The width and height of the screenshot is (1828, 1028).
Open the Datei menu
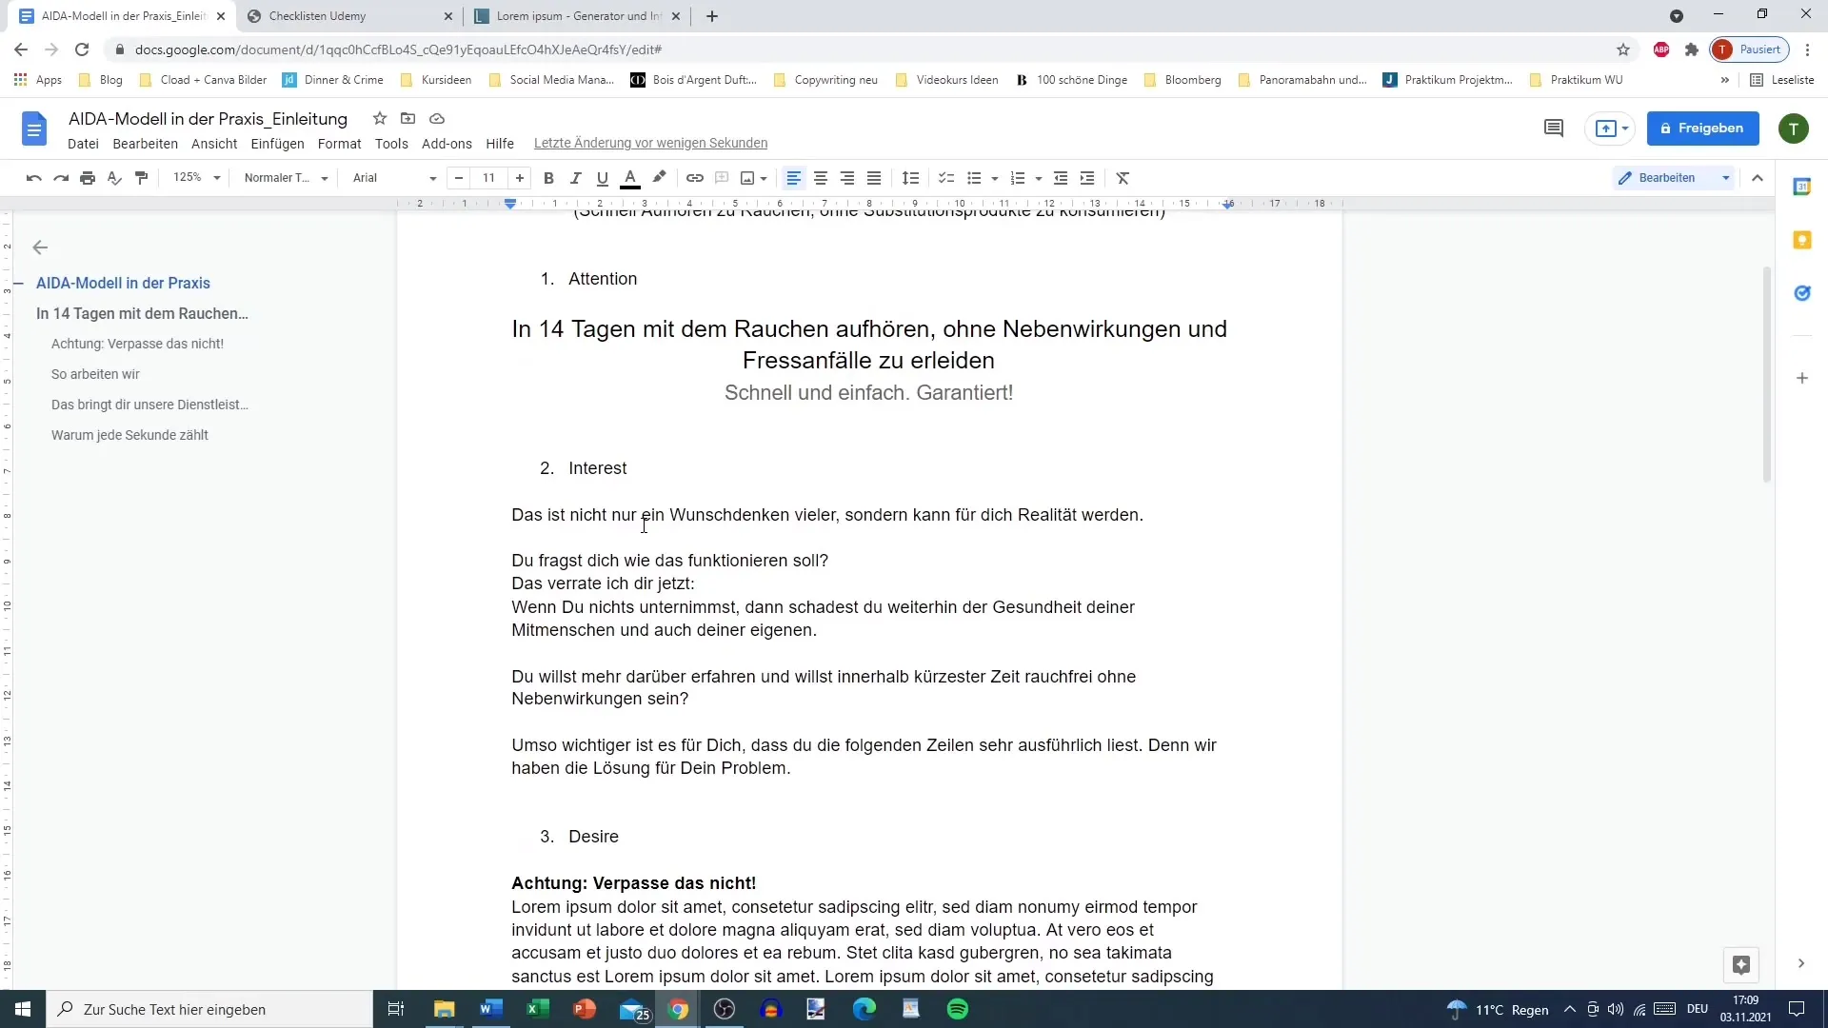(x=83, y=142)
